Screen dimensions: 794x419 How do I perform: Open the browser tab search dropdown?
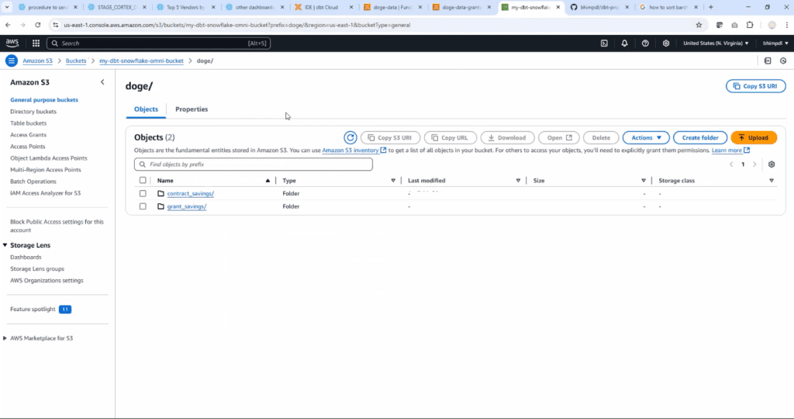pyautogui.click(x=7, y=7)
